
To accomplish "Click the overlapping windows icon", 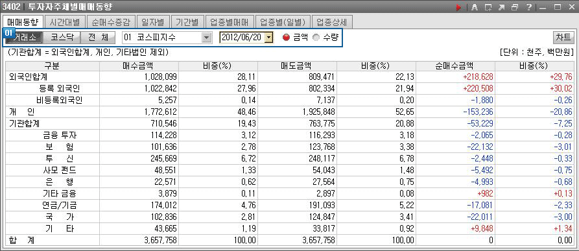I will coord(515,7).
